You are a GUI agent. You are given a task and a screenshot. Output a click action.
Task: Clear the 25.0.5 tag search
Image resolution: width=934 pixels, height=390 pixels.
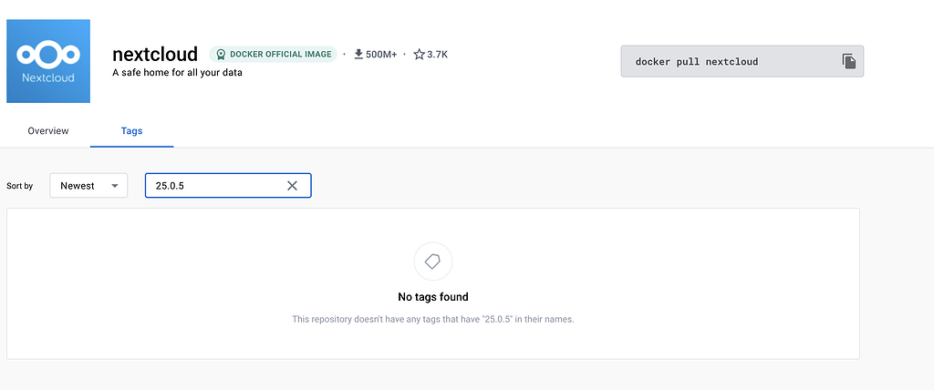(x=292, y=186)
